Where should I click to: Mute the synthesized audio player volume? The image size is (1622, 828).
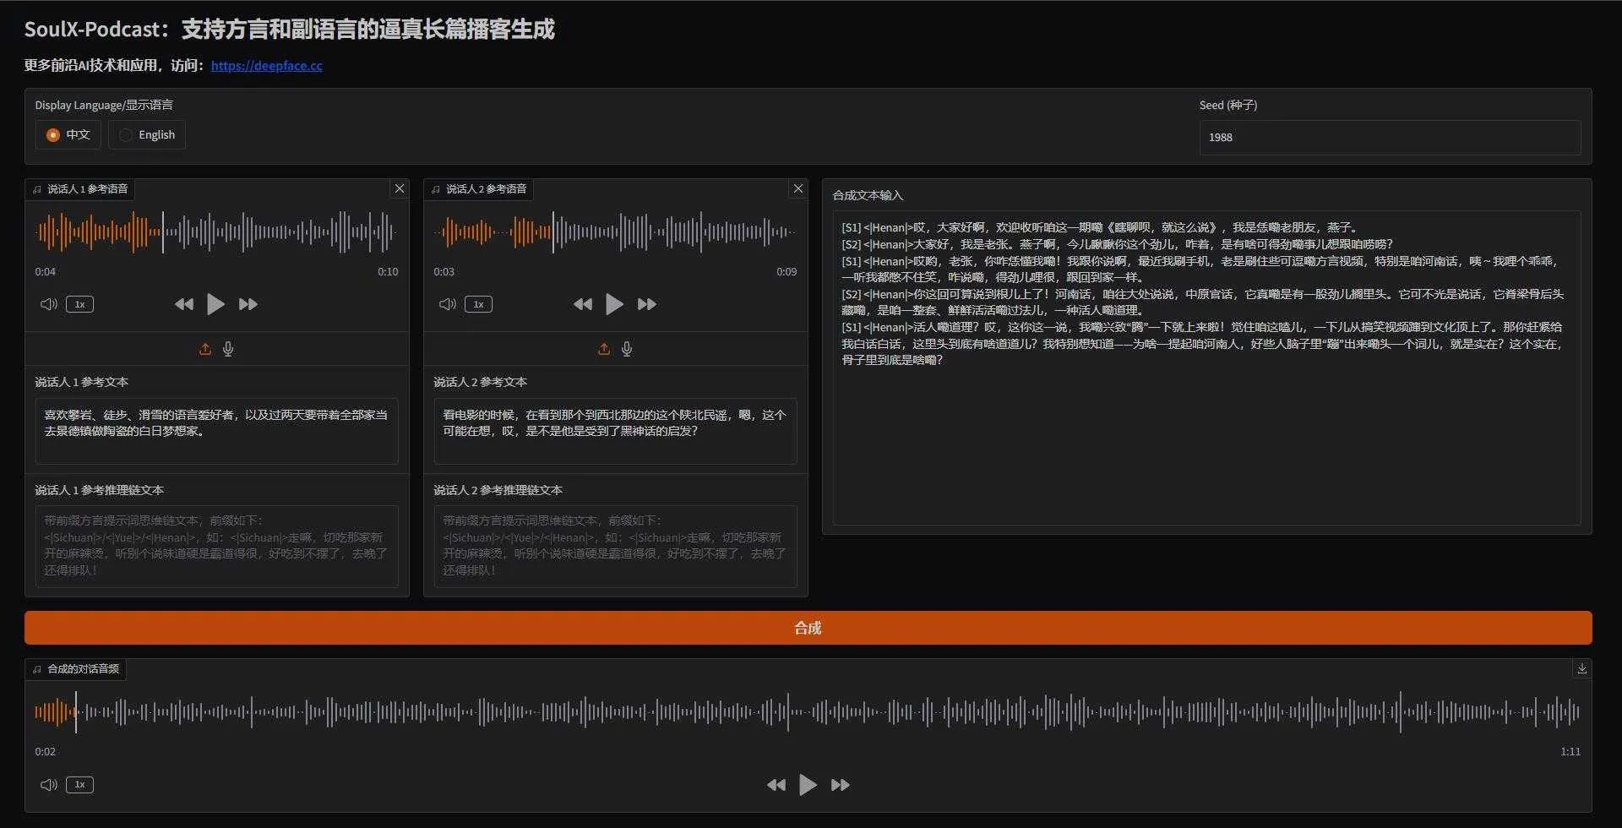[48, 784]
